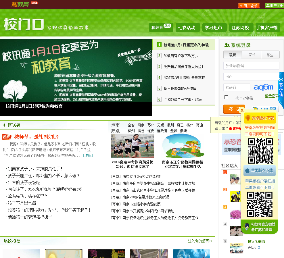This screenshot has height=258, width=284.
Task: Click the 用户注册 button in top bar
Action: click(275, 6)
